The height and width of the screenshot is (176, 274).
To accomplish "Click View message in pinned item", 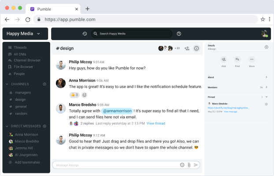I will [230, 112].
